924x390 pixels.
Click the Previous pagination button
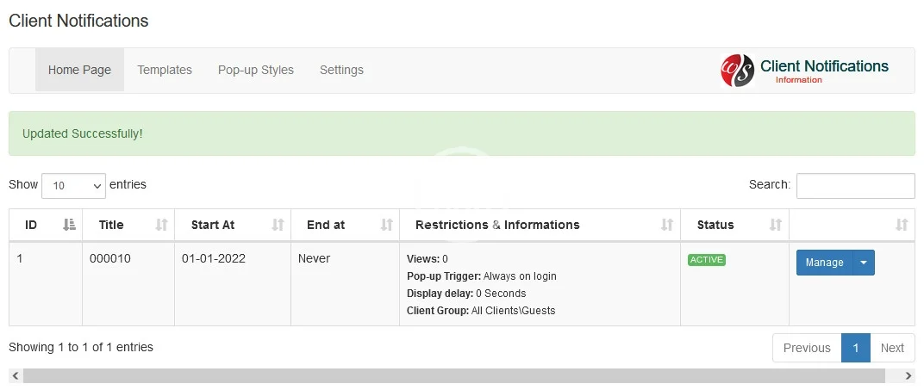807,348
